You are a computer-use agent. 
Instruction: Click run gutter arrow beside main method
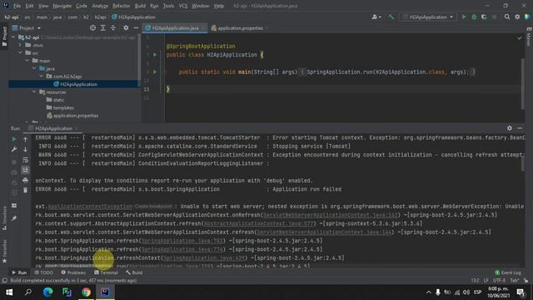(155, 72)
